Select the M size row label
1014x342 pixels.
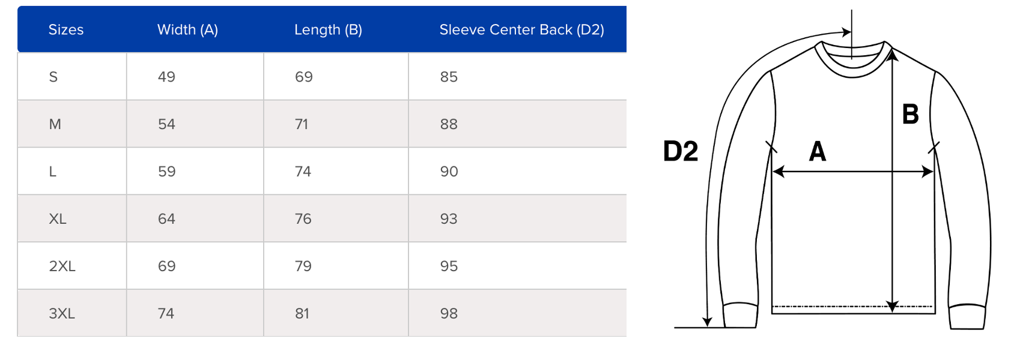[55, 124]
